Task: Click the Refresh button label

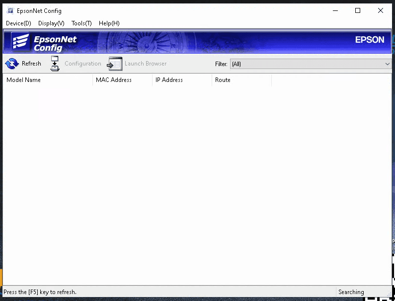Action: tap(31, 64)
